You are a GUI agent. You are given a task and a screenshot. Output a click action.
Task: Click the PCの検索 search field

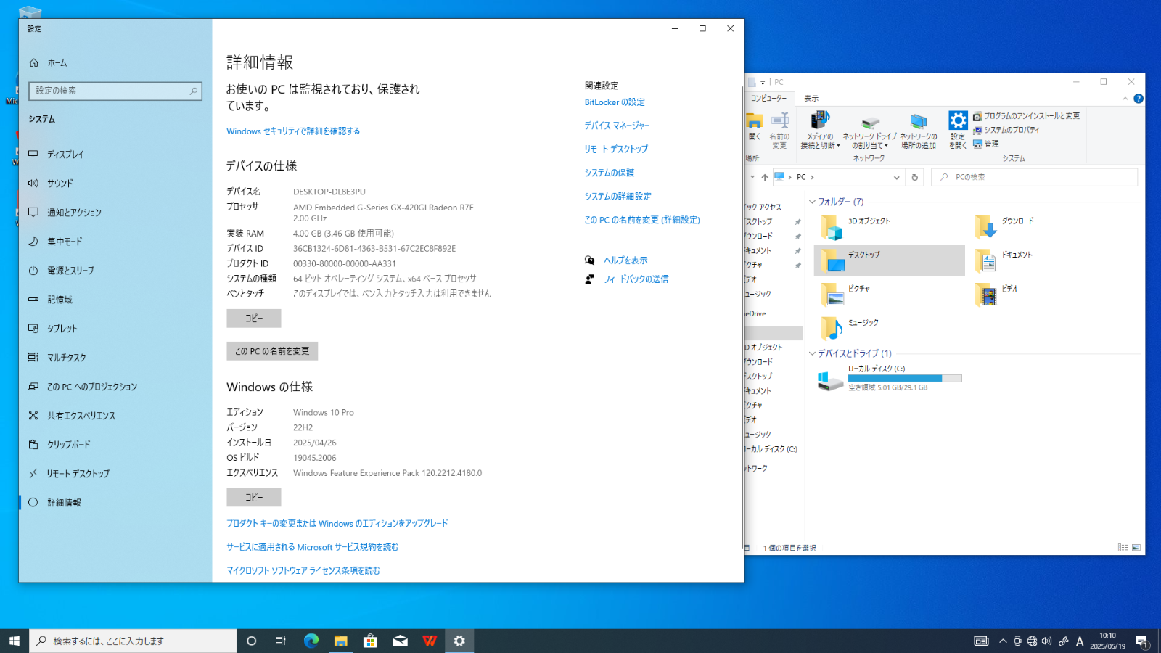[1035, 177]
